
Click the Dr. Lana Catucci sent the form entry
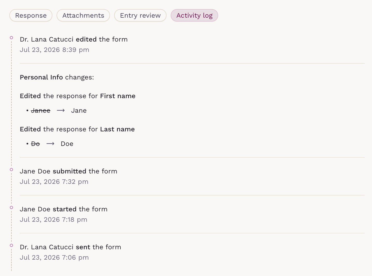point(71,247)
